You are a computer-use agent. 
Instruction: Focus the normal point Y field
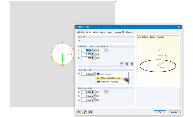point(86,54)
